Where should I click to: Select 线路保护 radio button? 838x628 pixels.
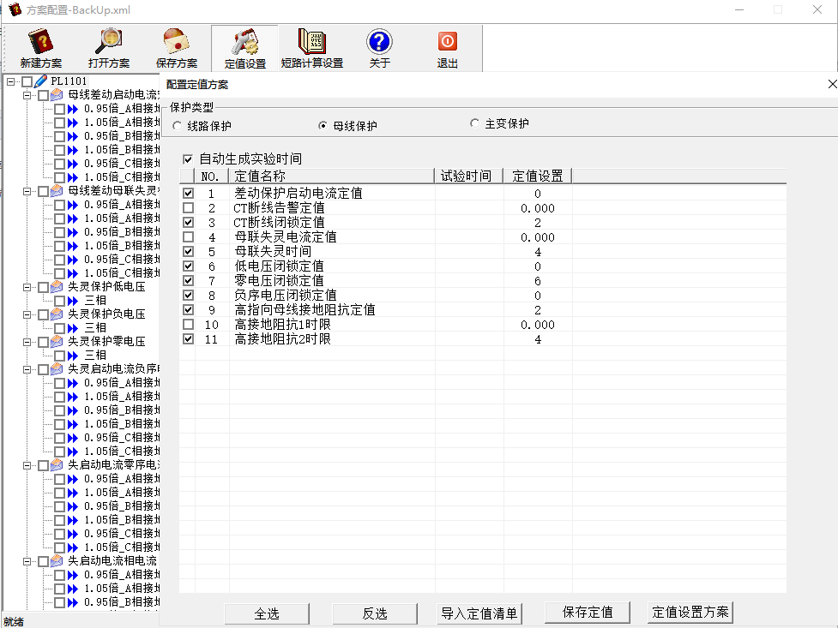(177, 126)
